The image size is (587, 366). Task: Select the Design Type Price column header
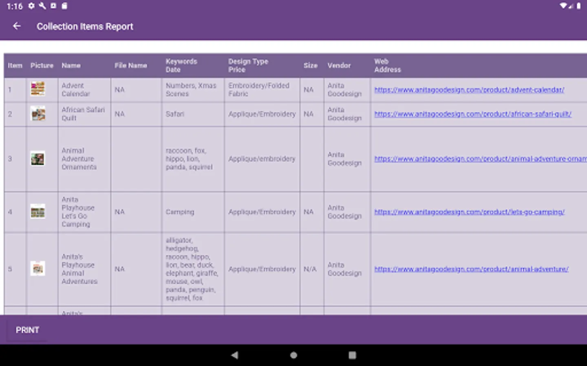[x=262, y=65]
